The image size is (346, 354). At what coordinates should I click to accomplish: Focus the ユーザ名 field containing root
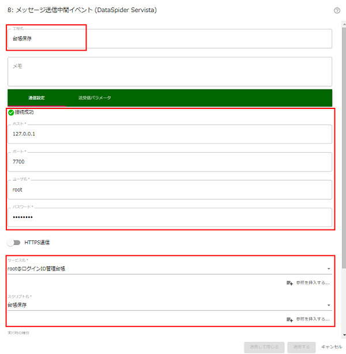[x=170, y=189]
